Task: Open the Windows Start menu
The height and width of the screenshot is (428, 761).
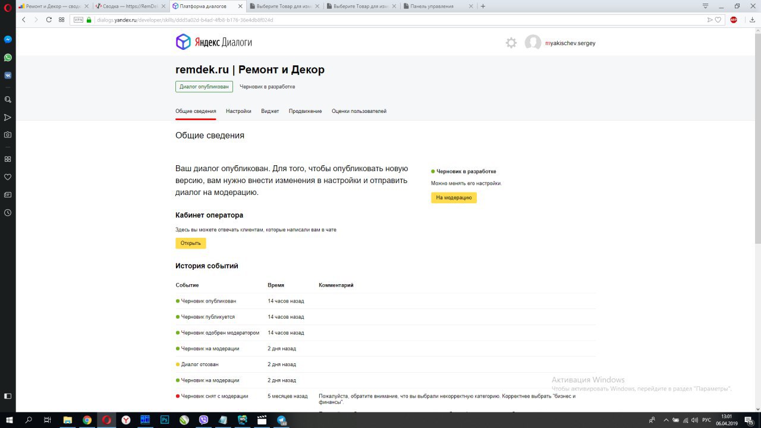Action: click(8, 420)
